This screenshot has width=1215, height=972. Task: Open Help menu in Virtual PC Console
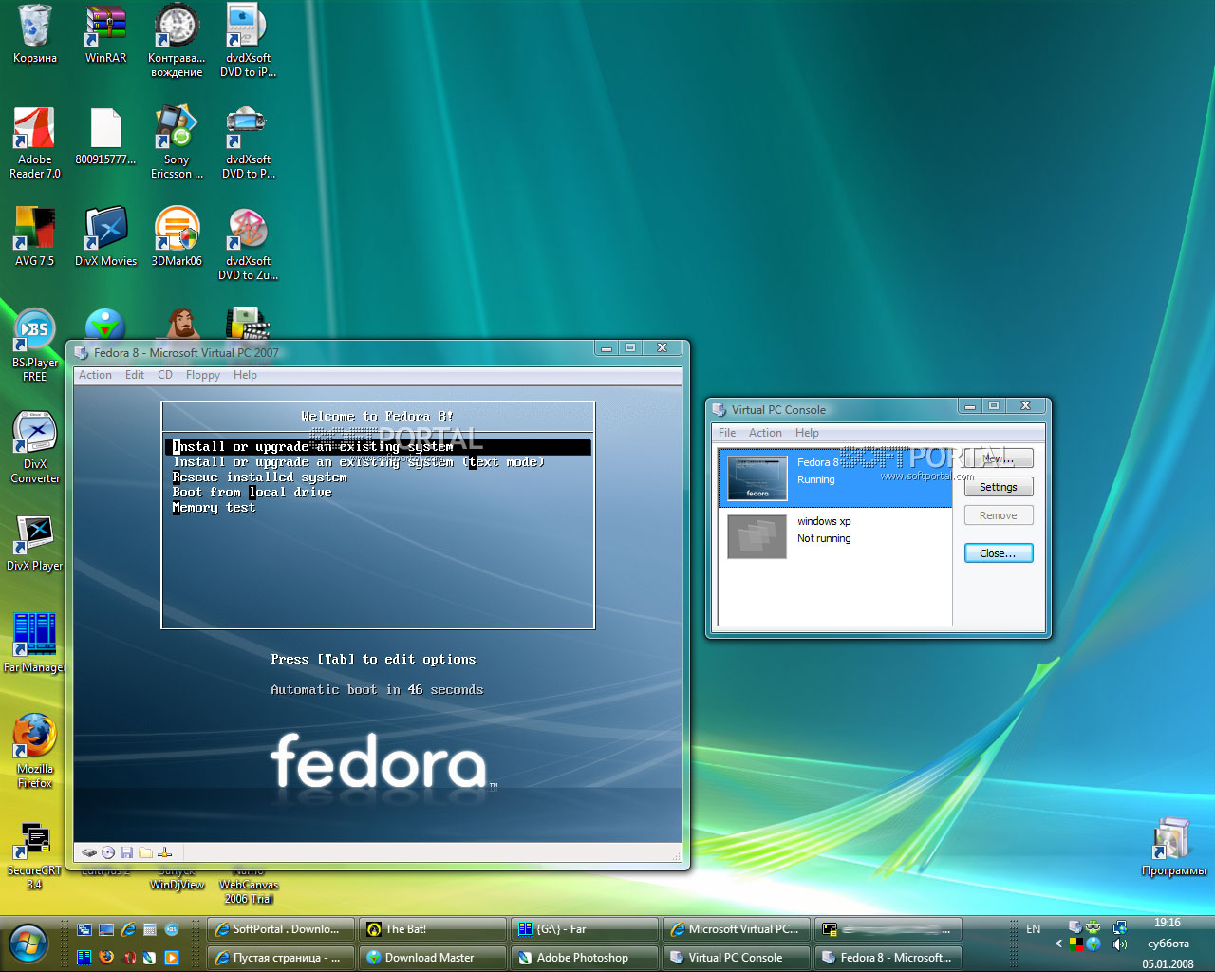coord(807,433)
